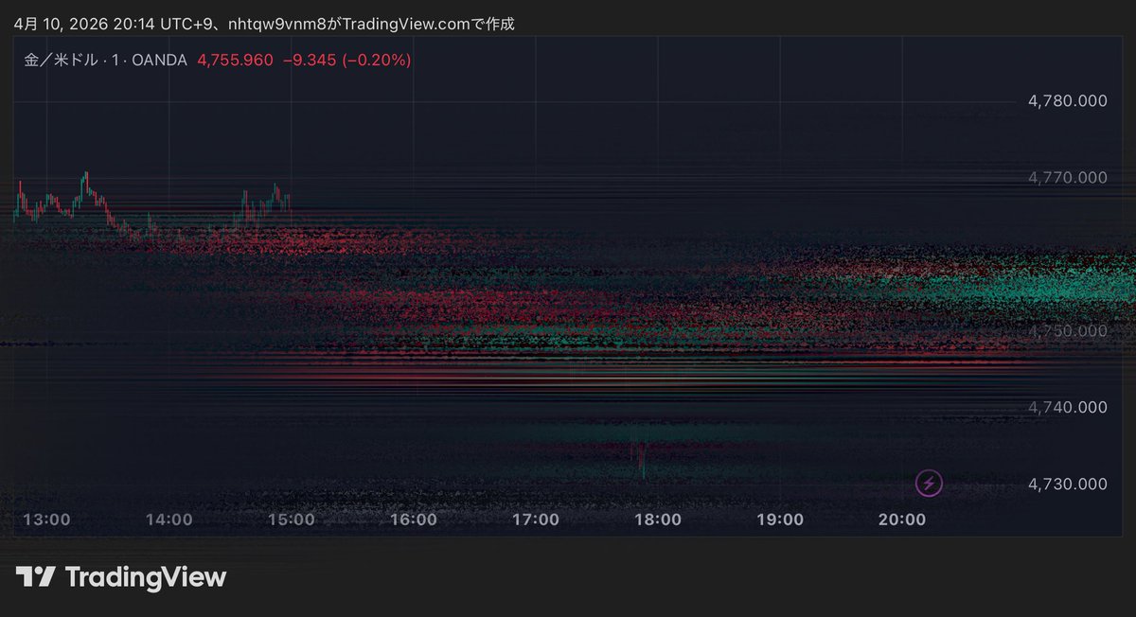Select the 金／米ドル · 1 · OANDA symbol legend
The width and height of the screenshot is (1136, 617).
click(106, 61)
